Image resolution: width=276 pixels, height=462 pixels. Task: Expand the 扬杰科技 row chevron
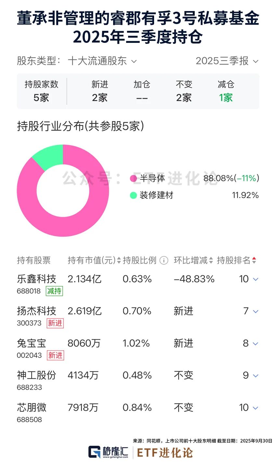(256, 311)
